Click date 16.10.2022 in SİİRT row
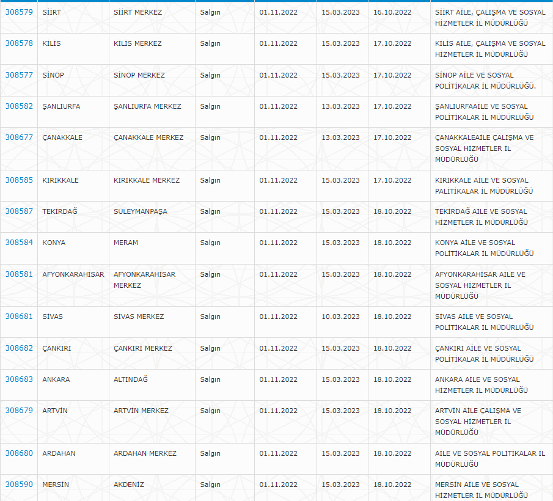Screen dimensions: 553x501 392,12
